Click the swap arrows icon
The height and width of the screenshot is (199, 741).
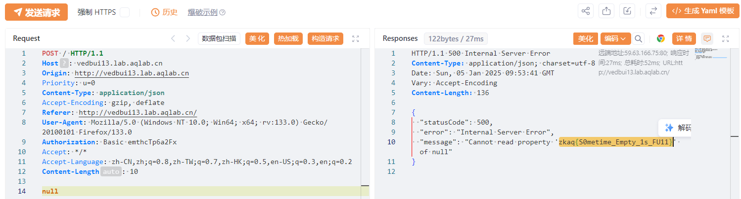653,11
